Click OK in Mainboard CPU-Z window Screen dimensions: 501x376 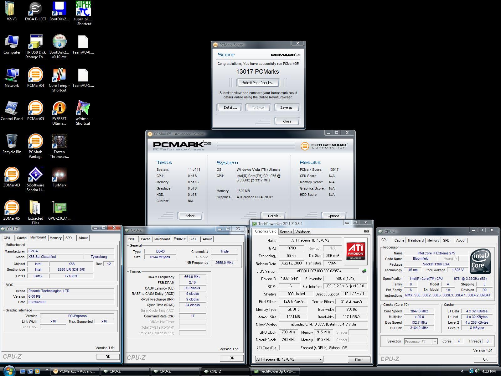click(x=108, y=357)
